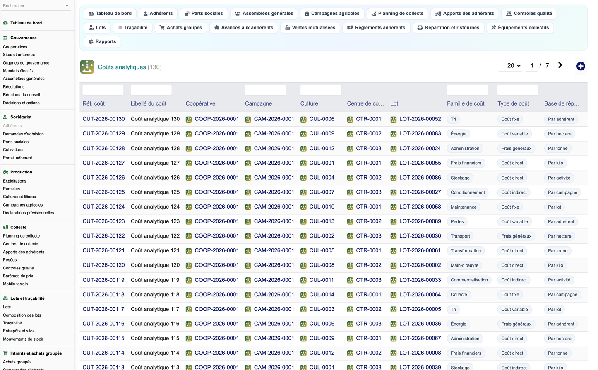Click the icon beside LOT-2026-00052

coord(393,119)
